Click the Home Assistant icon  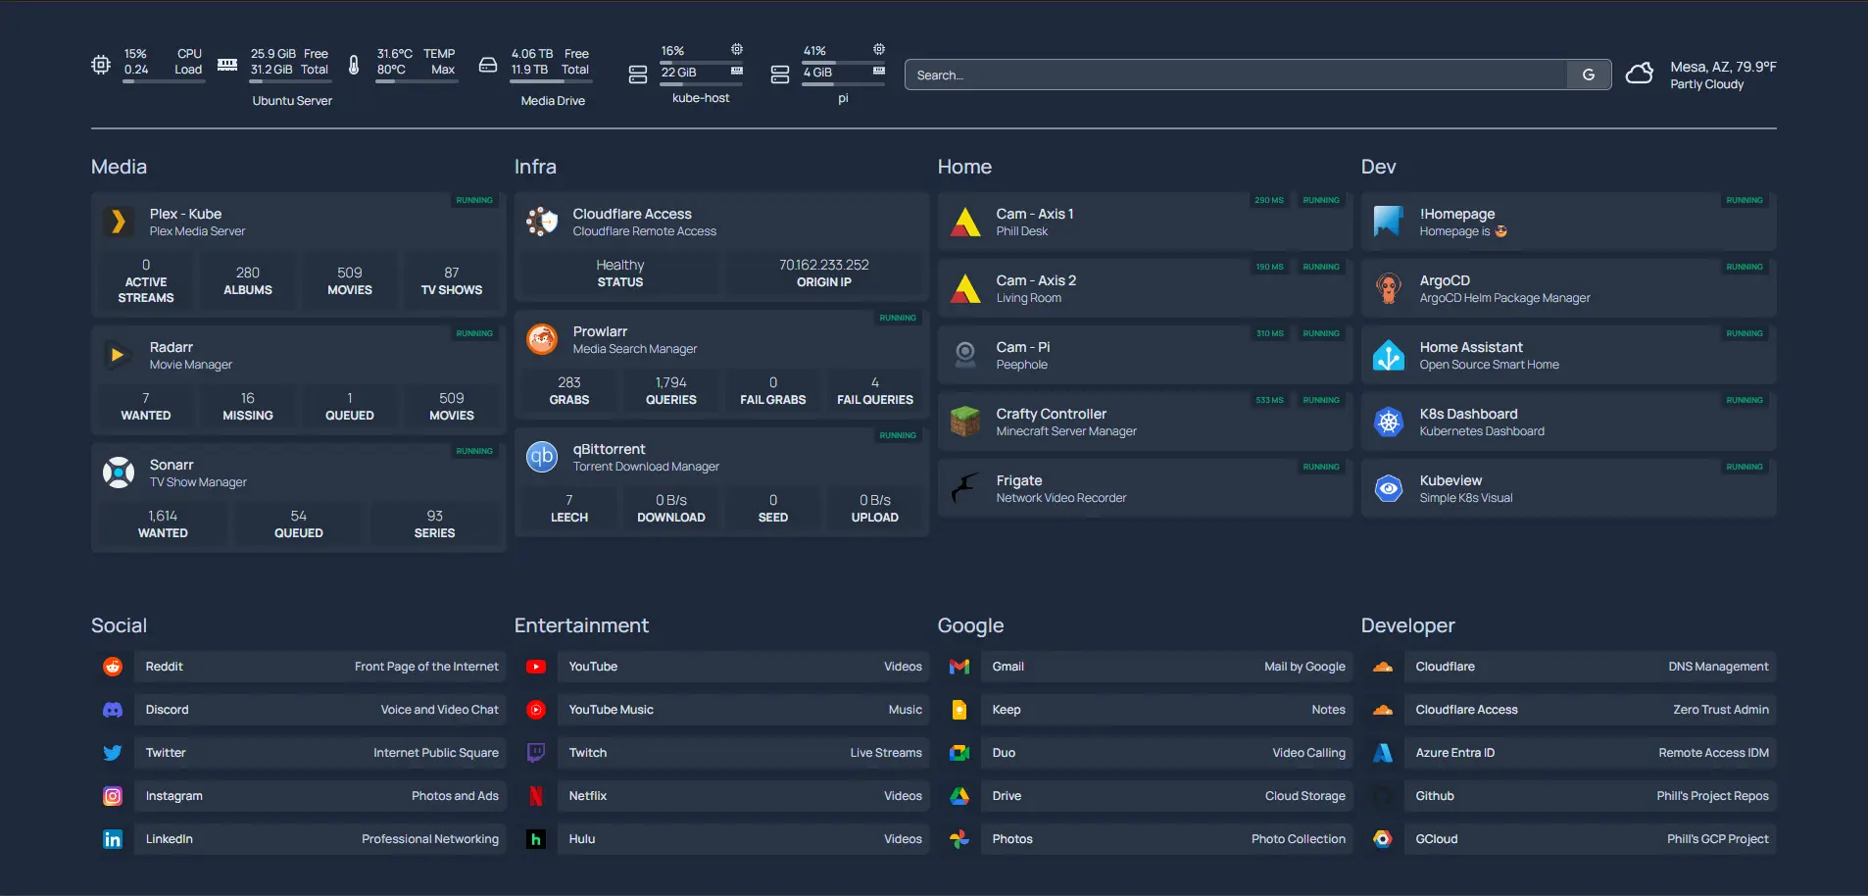(1389, 355)
